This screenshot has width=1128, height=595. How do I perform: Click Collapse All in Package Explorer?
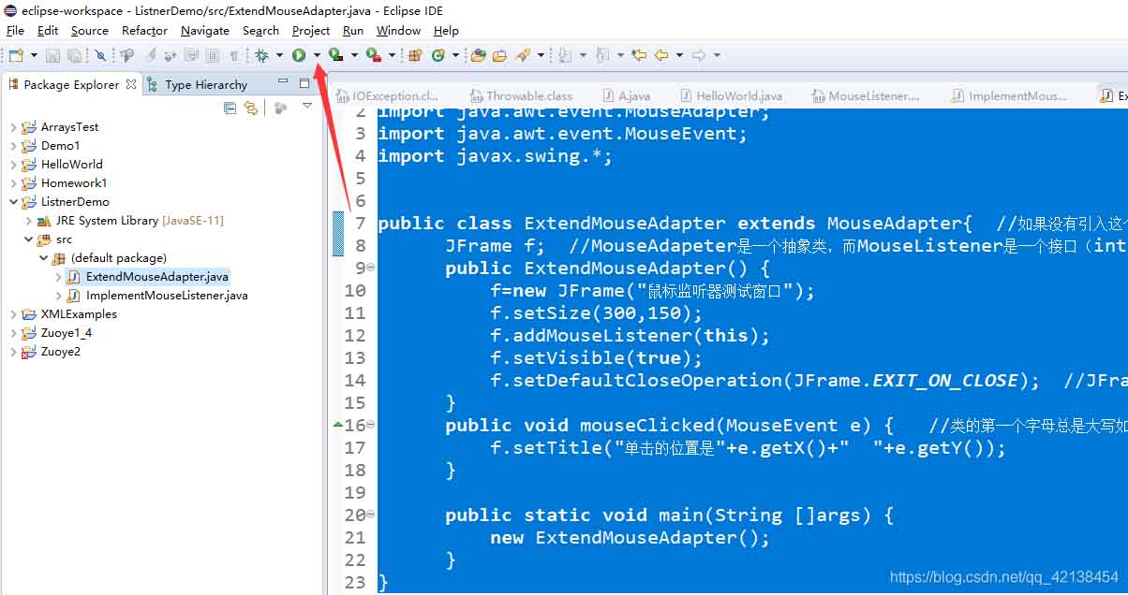click(230, 109)
